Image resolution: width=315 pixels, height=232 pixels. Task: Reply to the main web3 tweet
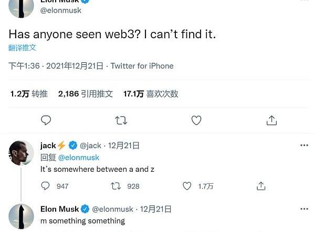tap(46, 120)
